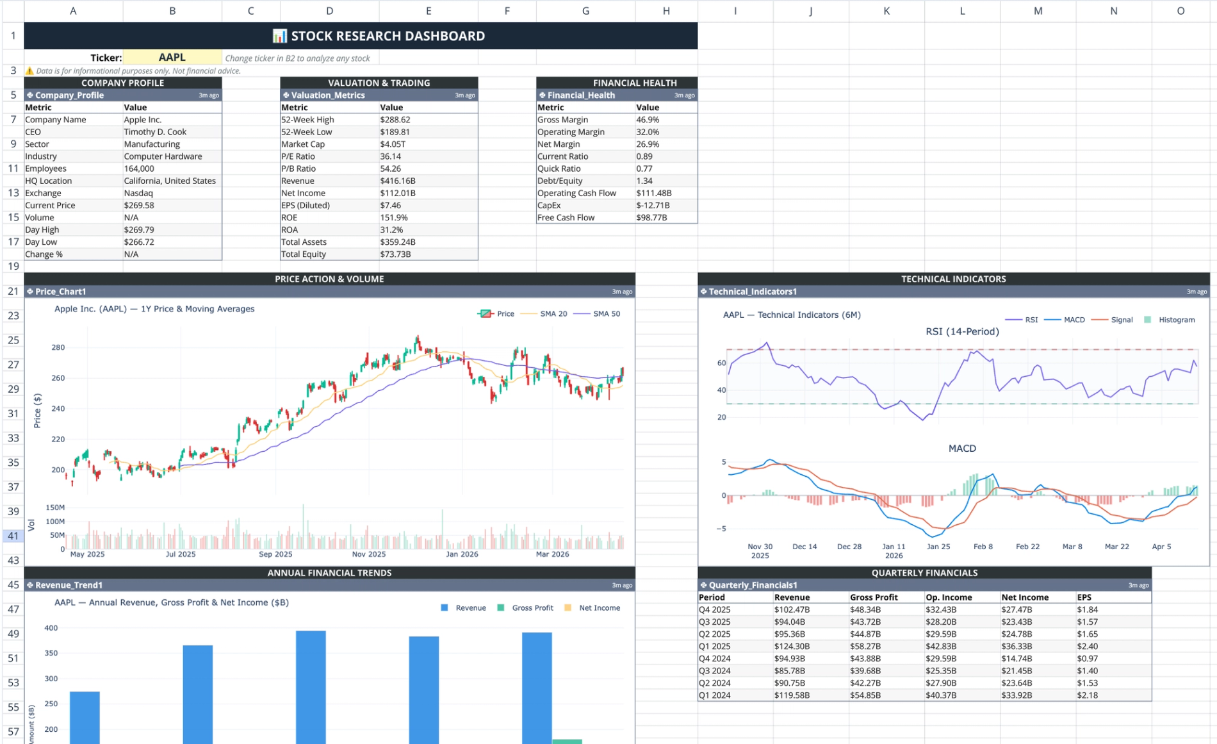The height and width of the screenshot is (744, 1217).
Task: Click the icon beside Revenue_Trend1
Action: [29, 584]
